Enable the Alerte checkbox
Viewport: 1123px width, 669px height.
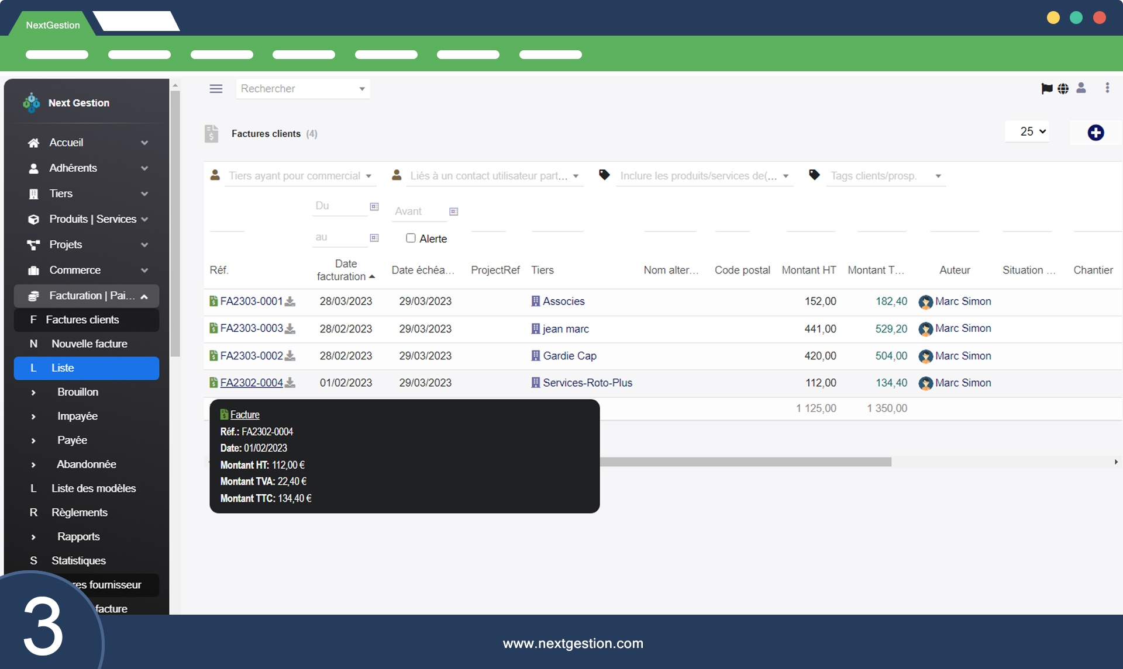[x=411, y=238]
